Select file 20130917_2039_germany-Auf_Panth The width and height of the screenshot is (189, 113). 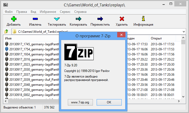click(x=34, y=79)
